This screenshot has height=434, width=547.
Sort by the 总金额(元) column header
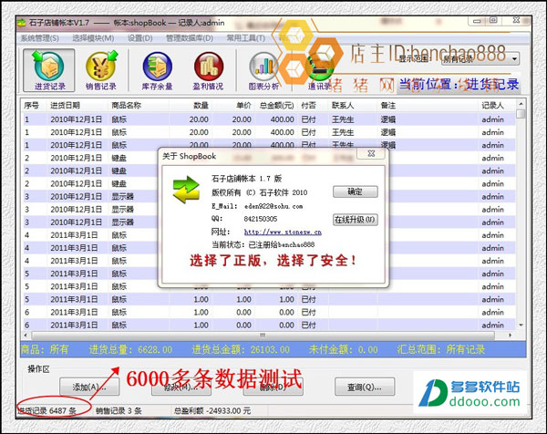click(276, 106)
